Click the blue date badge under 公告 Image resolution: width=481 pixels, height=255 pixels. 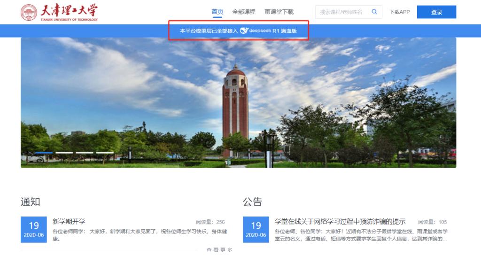click(x=256, y=230)
